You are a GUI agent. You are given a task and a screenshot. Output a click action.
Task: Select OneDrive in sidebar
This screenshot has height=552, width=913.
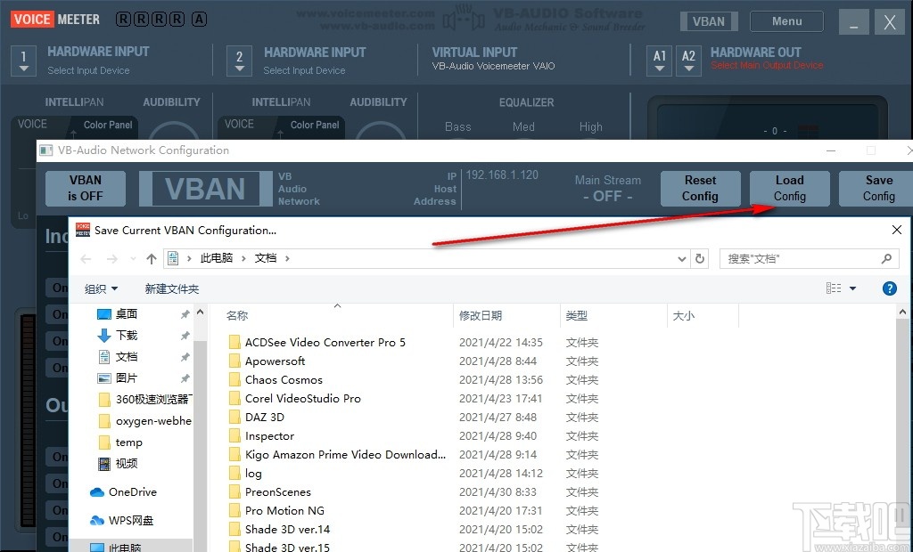(x=132, y=492)
